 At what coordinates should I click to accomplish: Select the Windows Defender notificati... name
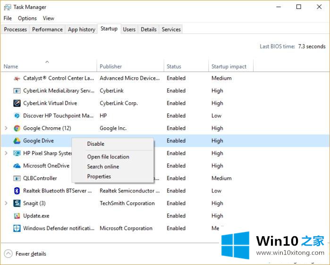tap(59, 228)
